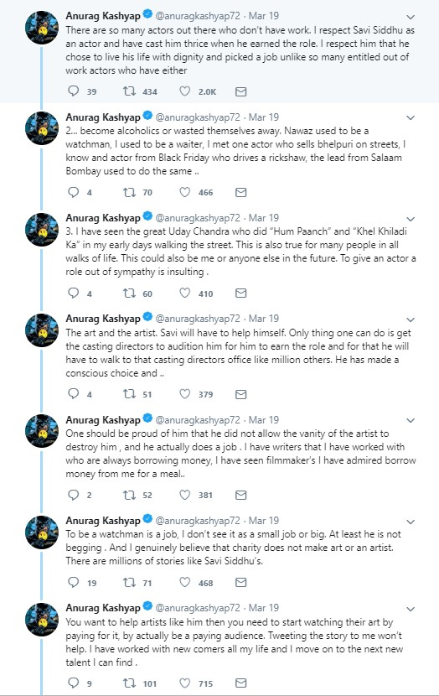Open the Mar 19 timestamp on the second tweet
Image resolution: width=439 pixels, height=696 pixels.
[x=264, y=117]
